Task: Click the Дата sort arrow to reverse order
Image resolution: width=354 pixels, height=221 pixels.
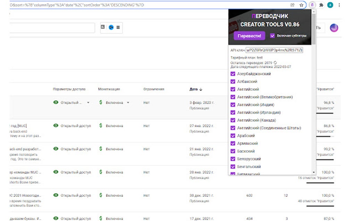Action: (201, 89)
